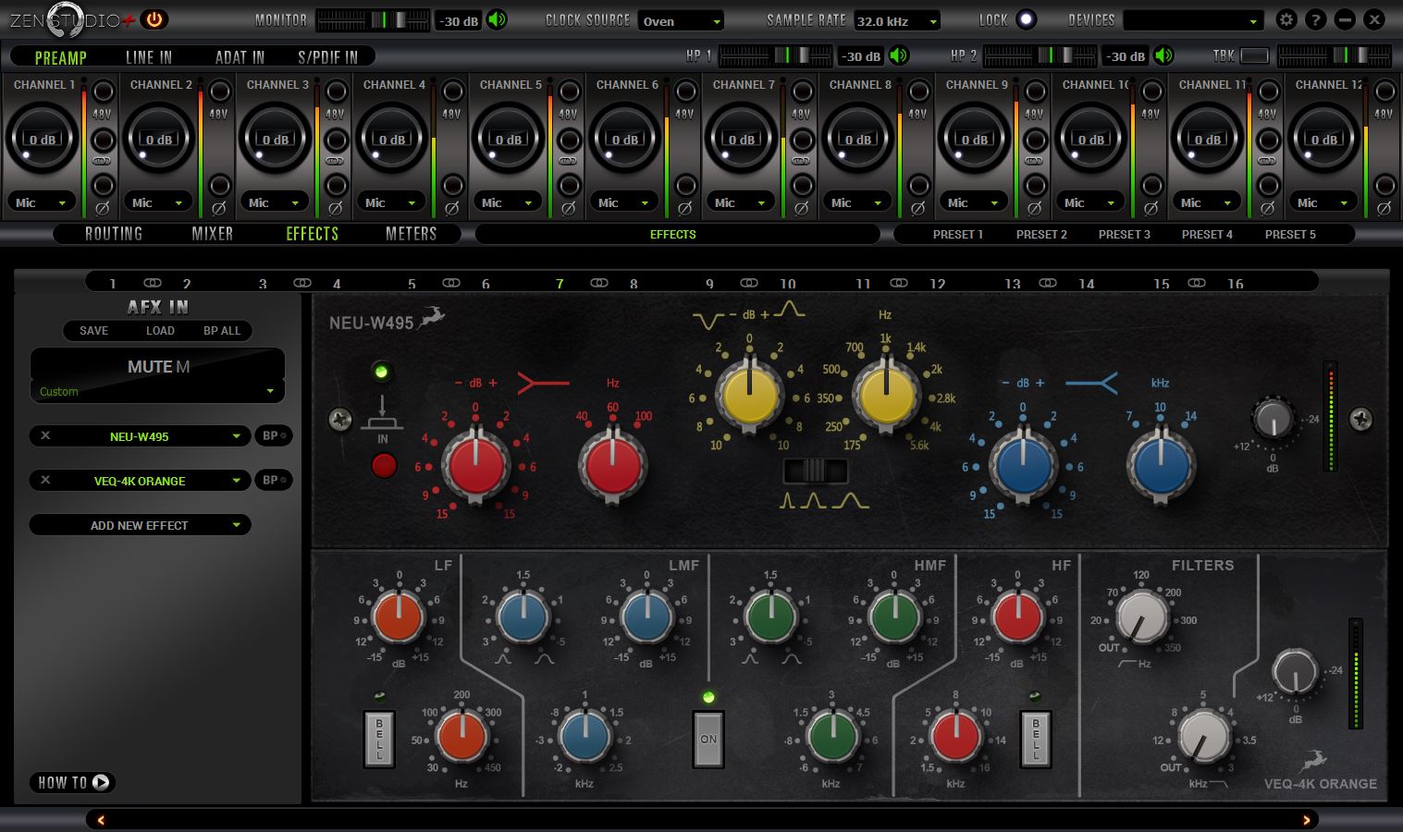Image resolution: width=1403 pixels, height=832 pixels.
Task: Select Preset 1
Action: 957,234
